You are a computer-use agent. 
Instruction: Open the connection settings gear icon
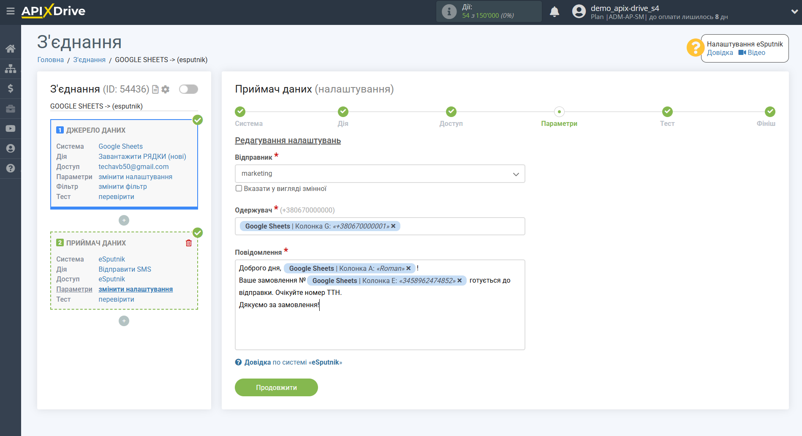pyautogui.click(x=166, y=89)
